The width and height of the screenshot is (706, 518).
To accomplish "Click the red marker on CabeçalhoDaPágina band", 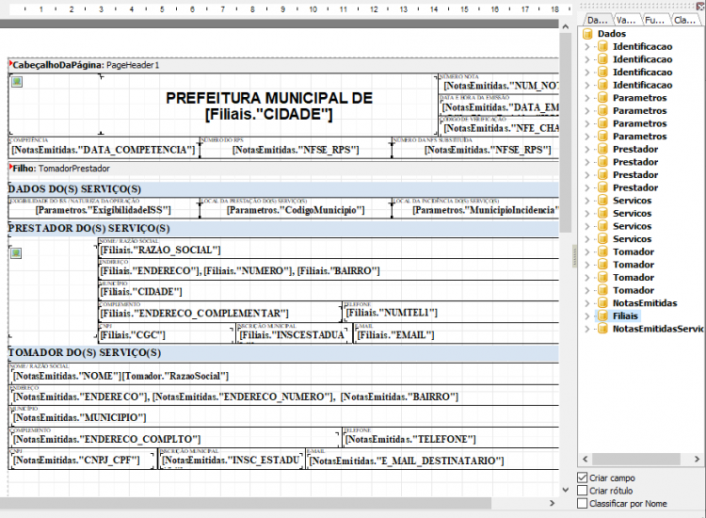I will point(10,63).
